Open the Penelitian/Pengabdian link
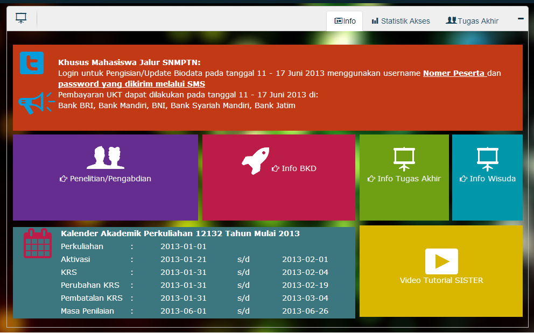This screenshot has width=534, height=333. click(x=110, y=179)
